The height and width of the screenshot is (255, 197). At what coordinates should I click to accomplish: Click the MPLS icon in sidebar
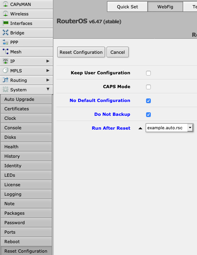click(6, 71)
